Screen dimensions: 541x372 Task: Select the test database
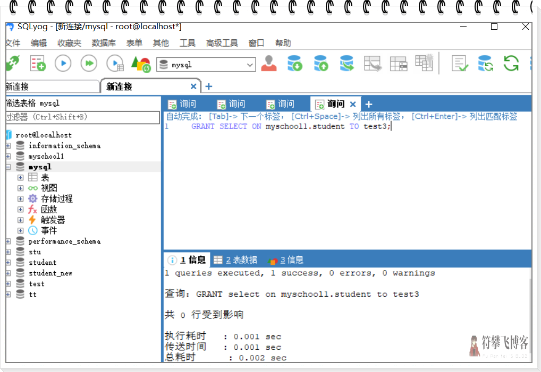[x=37, y=284]
